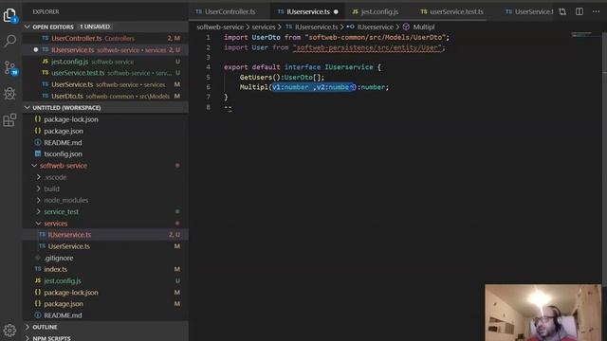Click the webcam video overlay thumbnail
The image size is (607, 341).
click(x=543, y=313)
